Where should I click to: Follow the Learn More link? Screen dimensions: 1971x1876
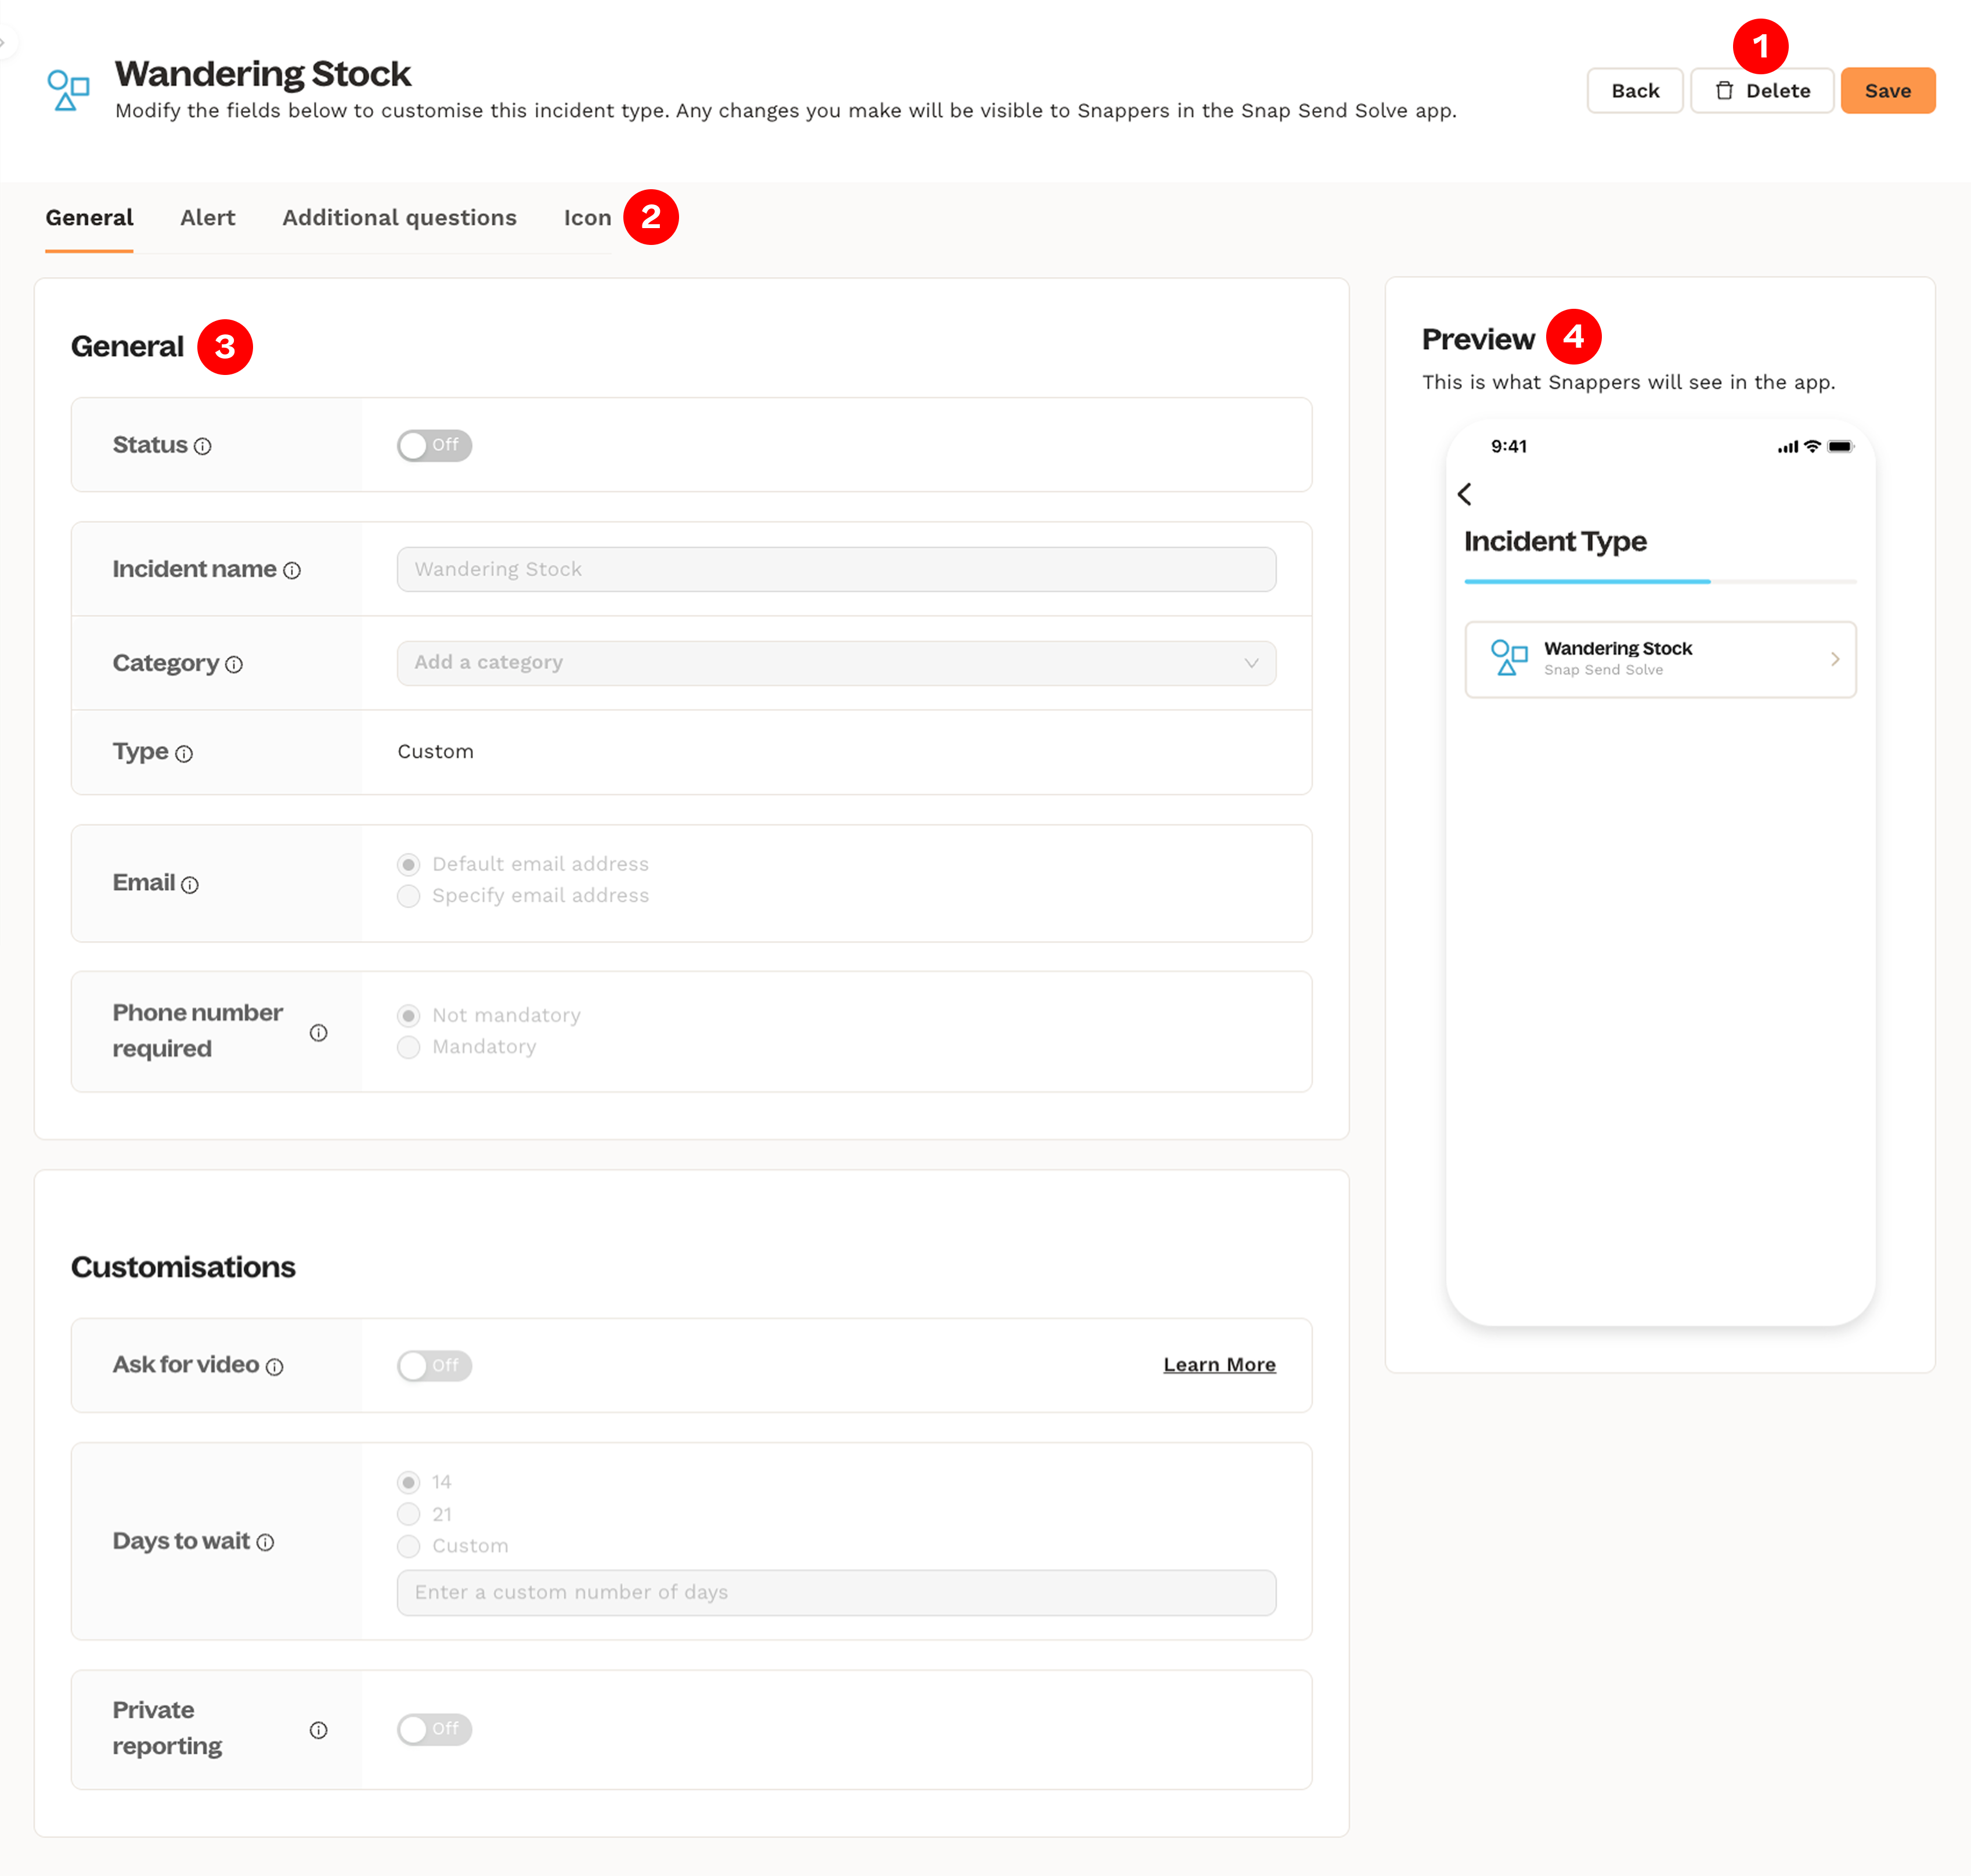[x=1219, y=1364]
